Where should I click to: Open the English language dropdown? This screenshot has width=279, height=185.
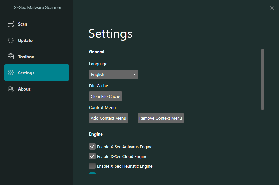click(114, 74)
